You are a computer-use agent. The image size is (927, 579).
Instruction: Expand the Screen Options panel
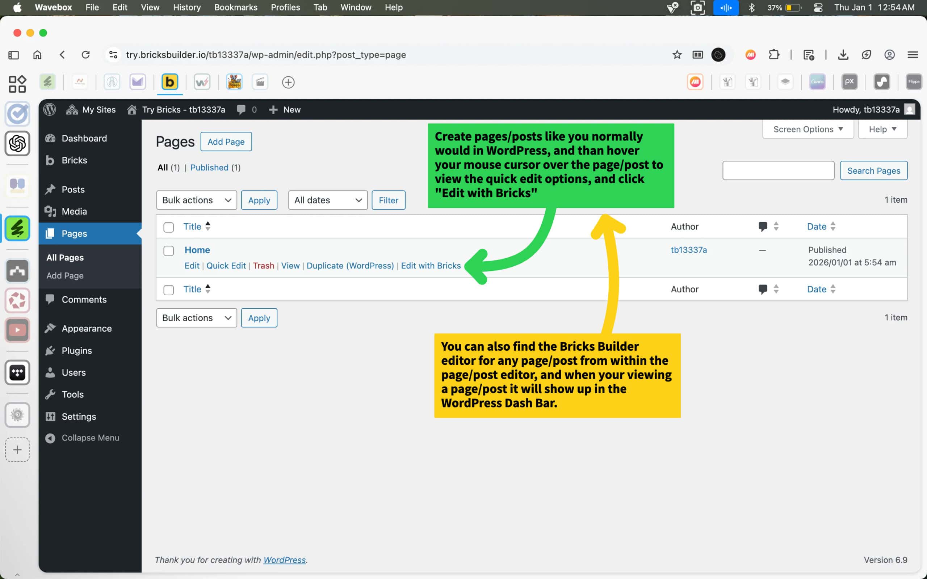pos(808,130)
